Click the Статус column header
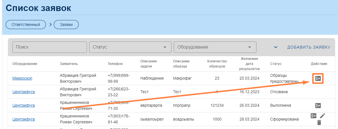This screenshot has height=129, width=338. [x=276, y=64]
